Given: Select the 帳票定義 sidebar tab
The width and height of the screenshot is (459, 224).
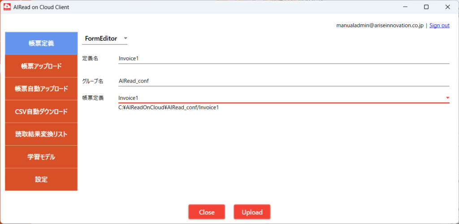Looking at the screenshot, I should click(x=41, y=43).
